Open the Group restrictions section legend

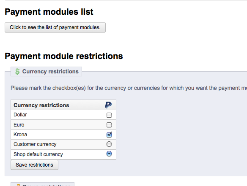click(43, 184)
